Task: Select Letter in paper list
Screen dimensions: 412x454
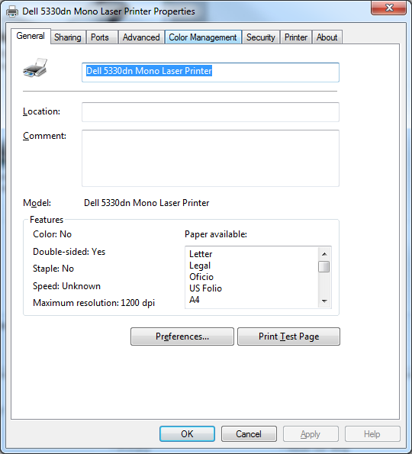Action: point(201,254)
